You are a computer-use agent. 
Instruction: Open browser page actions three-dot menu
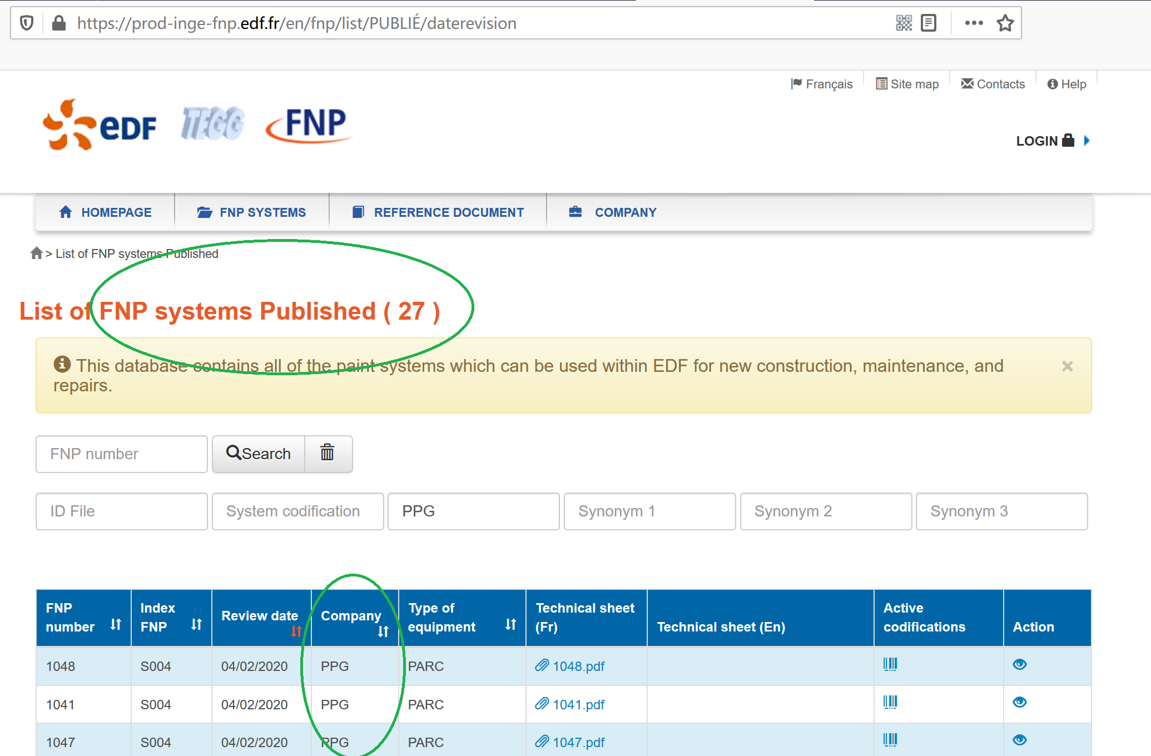974,23
